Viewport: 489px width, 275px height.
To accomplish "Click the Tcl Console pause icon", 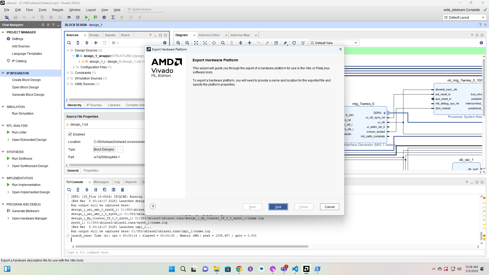I will 96,190.
